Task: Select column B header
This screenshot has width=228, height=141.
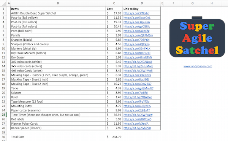Action: [x=58, y=3]
